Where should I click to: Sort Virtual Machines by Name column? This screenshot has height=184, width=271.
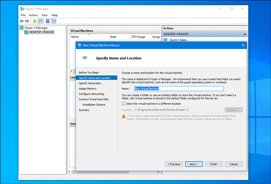[x=89, y=37]
